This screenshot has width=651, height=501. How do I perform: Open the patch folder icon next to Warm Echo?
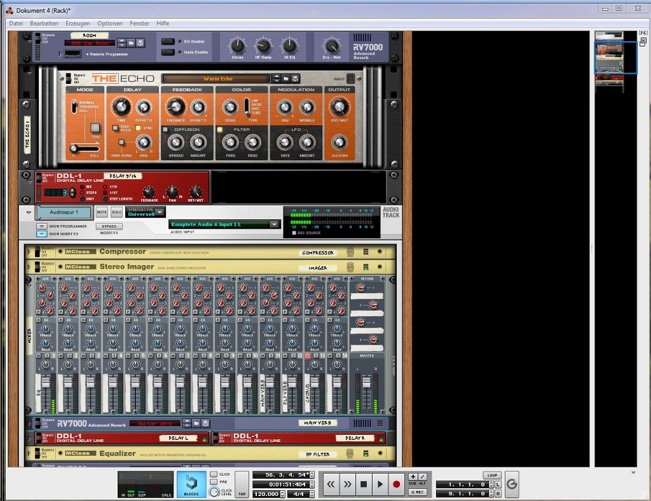tap(285, 78)
